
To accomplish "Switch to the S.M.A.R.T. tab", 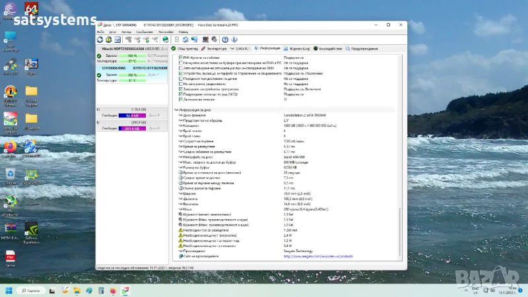I will pyautogui.click(x=242, y=48).
